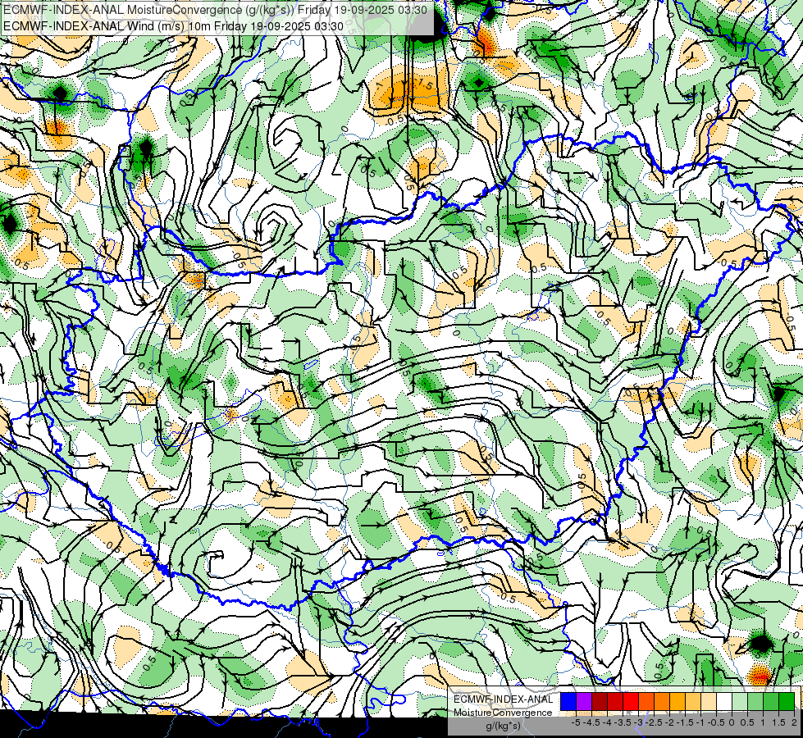Click the light orange legend swatch left of -1

point(693,701)
